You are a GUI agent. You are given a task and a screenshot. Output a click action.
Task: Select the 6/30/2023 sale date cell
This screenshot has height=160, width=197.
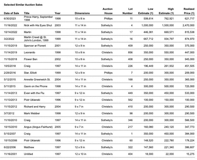[x=10, y=18]
